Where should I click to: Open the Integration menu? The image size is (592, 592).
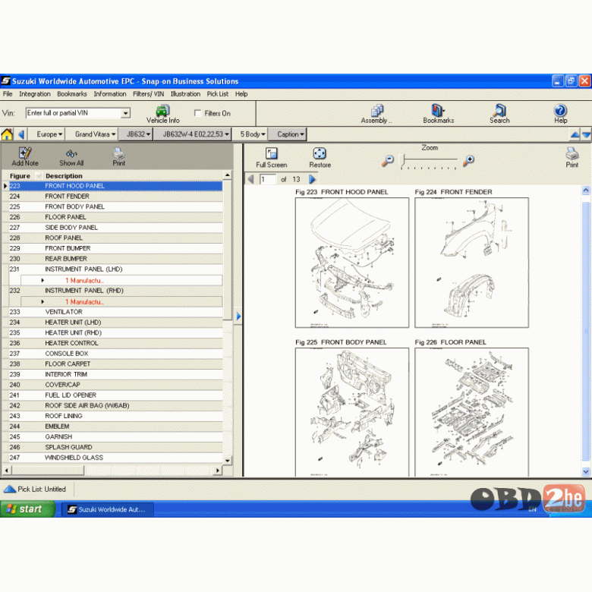tap(35, 94)
